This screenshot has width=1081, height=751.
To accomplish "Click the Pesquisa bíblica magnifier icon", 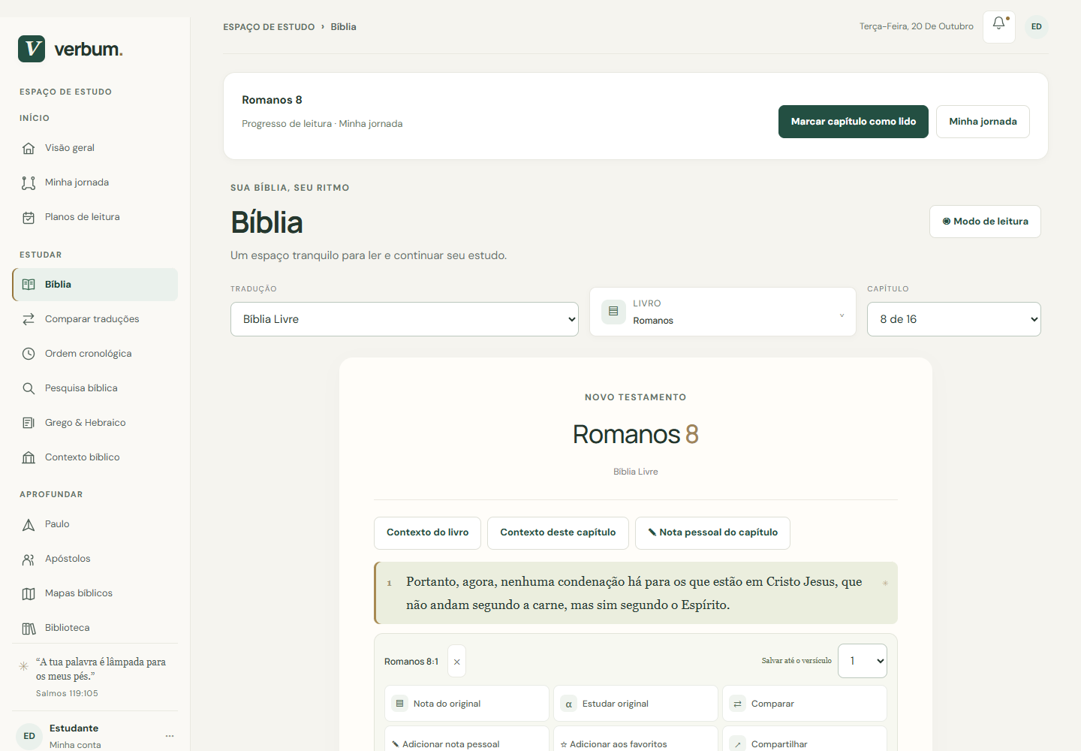I will pos(29,388).
